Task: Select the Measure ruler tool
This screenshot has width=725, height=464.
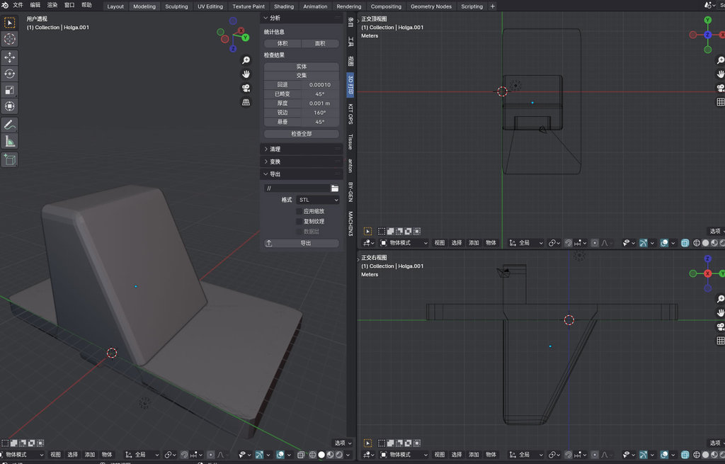Action: click(x=10, y=141)
